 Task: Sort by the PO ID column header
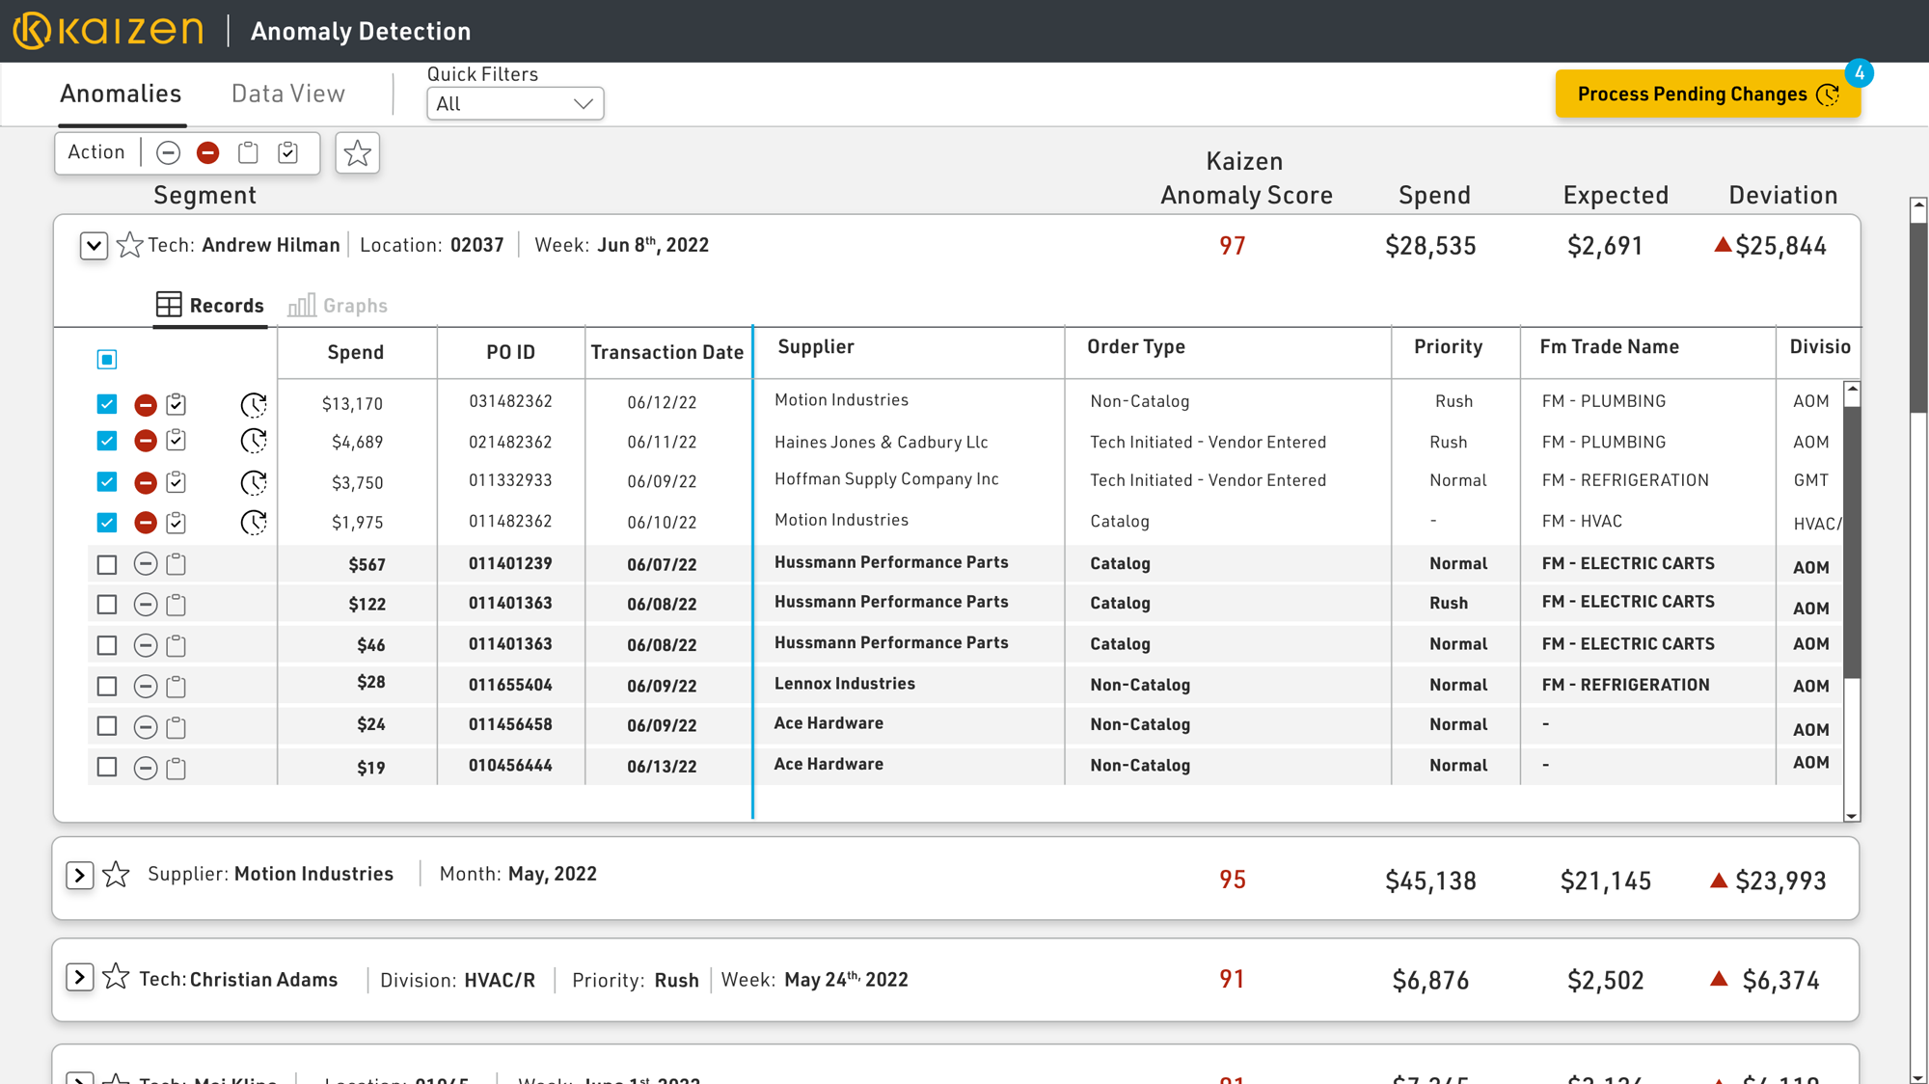[x=510, y=352]
